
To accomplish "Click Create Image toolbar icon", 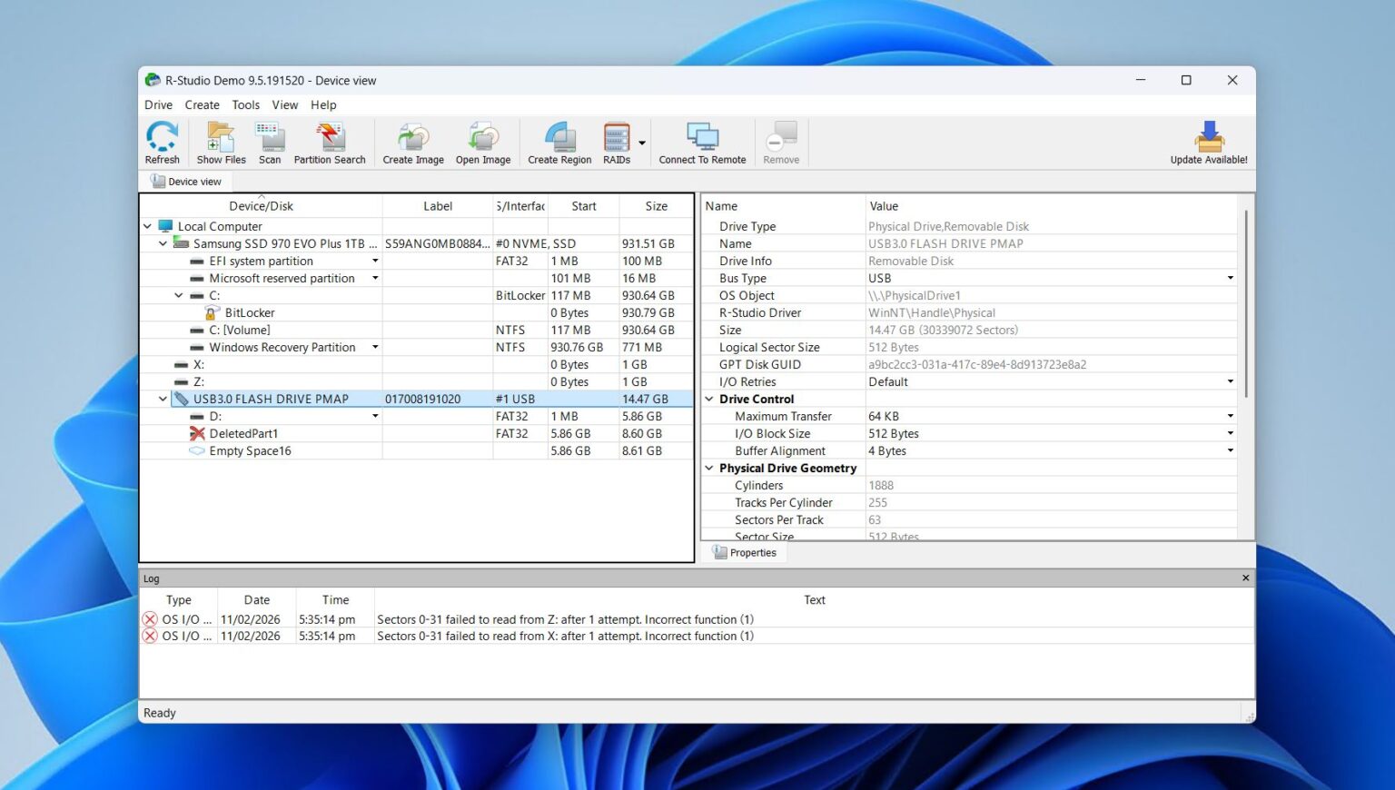I will [x=413, y=138].
